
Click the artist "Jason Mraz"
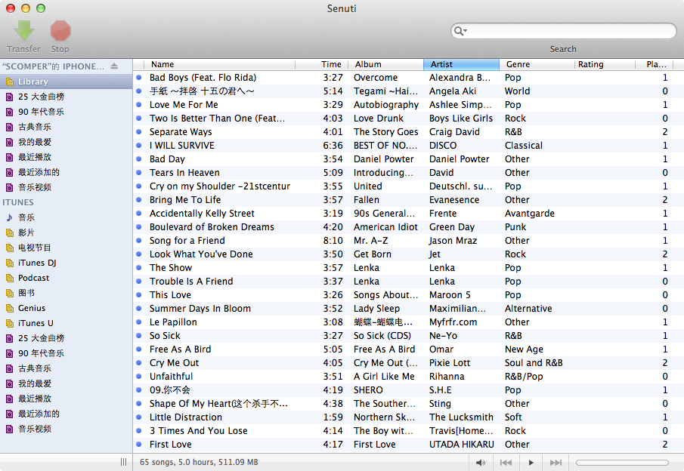click(x=453, y=241)
